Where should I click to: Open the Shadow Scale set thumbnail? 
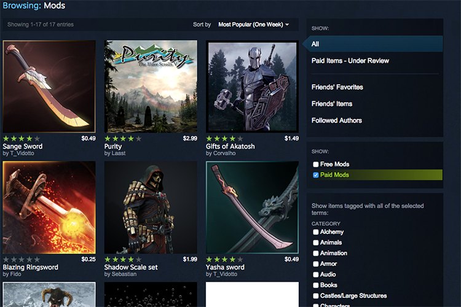[151, 208]
